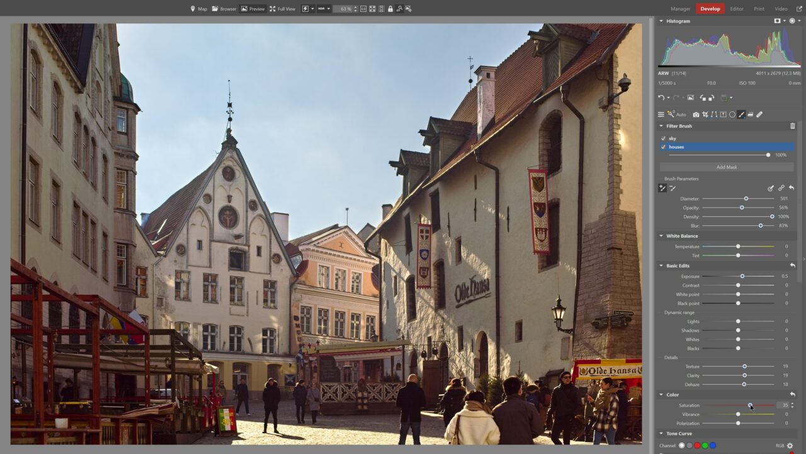The width and height of the screenshot is (806, 454).
Task: Select the sky mask row
Action: click(x=727, y=138)
